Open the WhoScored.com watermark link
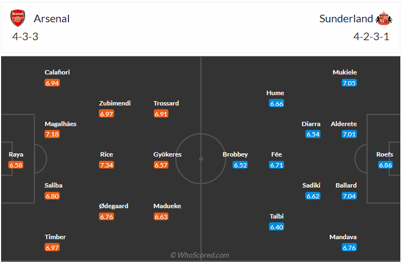This screenshot has width=402, height=262. coord(199,255)
